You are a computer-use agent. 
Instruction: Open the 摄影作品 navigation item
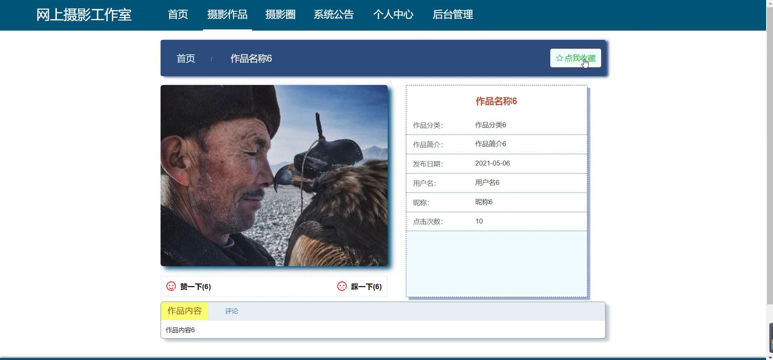coord(227,15)
